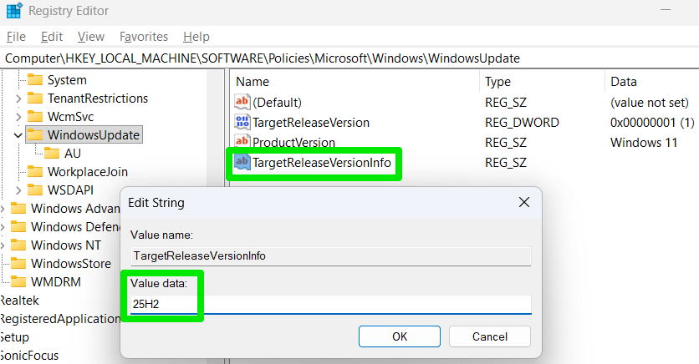Click the WindowsUpdate folder icon
The width and height of the screenshot is (699, 364).
tap(35, 134)
